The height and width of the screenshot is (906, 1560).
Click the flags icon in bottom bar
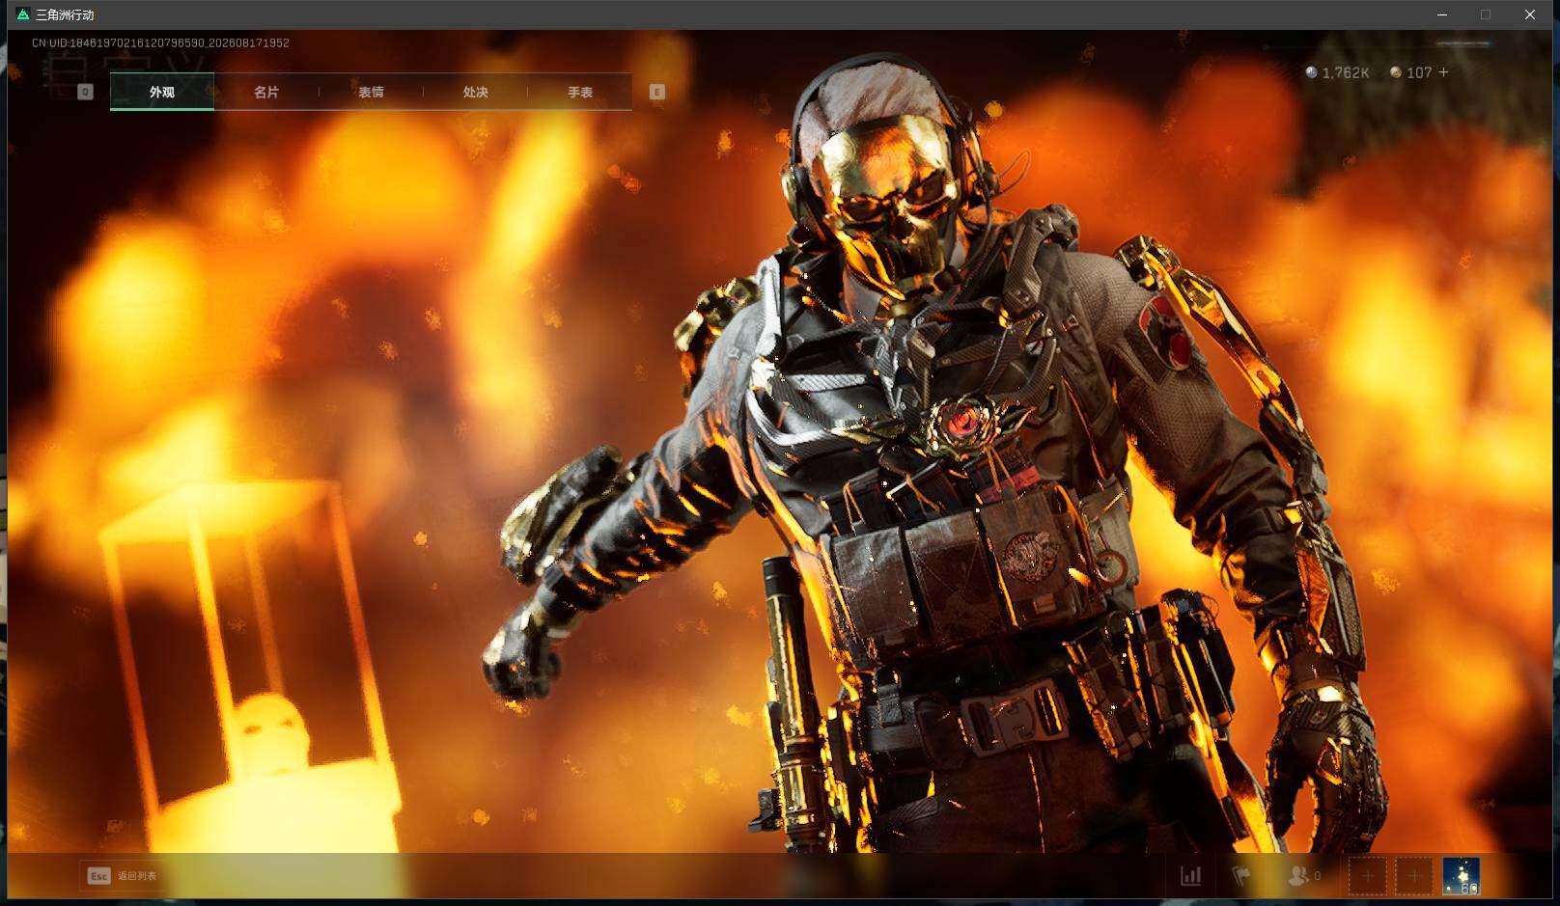[x=1241, y=876]
